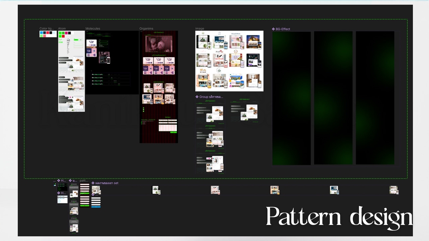Click the "ผลงานของเรา set" label text
This screenshot has height=241, width=429.
(107, 183)
